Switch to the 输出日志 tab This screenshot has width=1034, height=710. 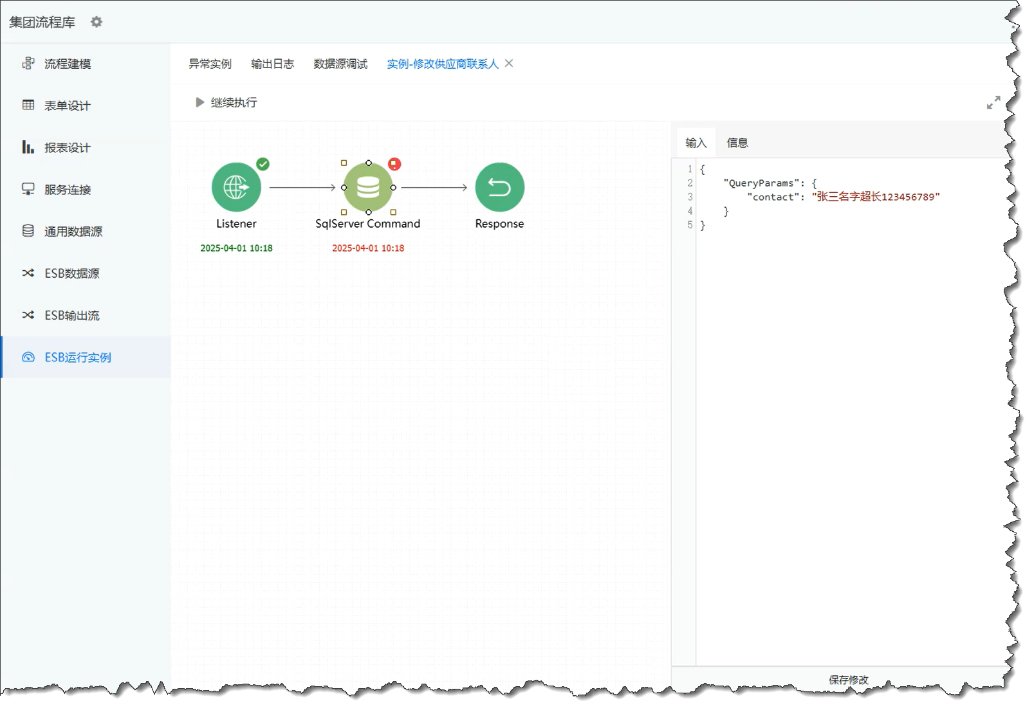[272, 64]
